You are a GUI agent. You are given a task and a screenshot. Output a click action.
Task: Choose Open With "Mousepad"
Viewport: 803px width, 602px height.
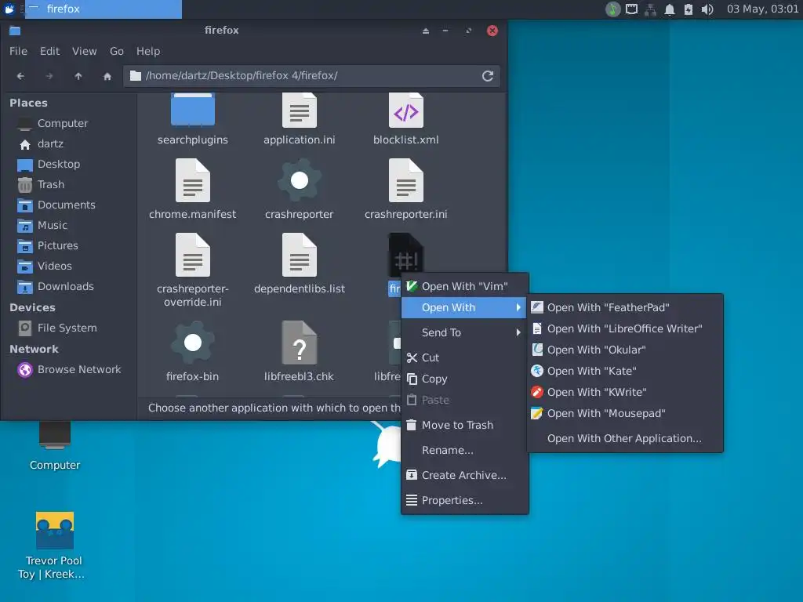point(625,414)
